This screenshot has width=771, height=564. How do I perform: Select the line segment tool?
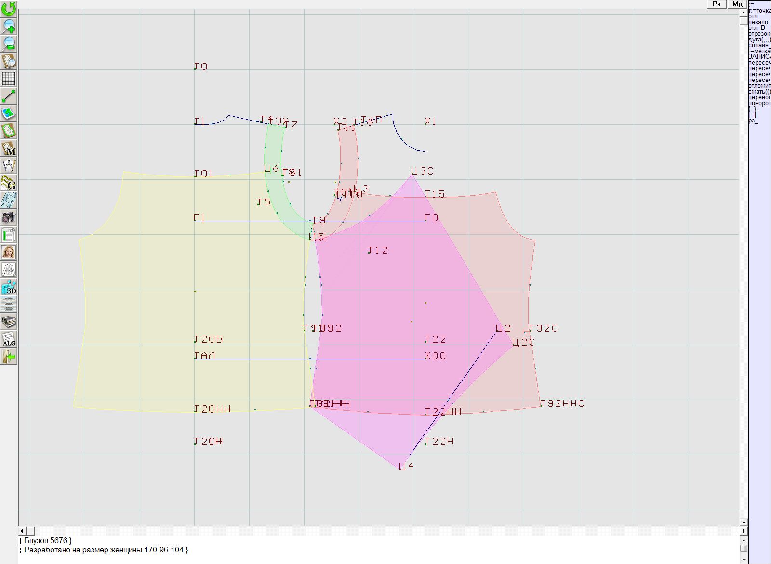click(x=9, y=96)
